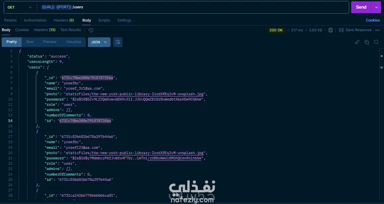Click the "role": "user" on line 22

point(60,163)
